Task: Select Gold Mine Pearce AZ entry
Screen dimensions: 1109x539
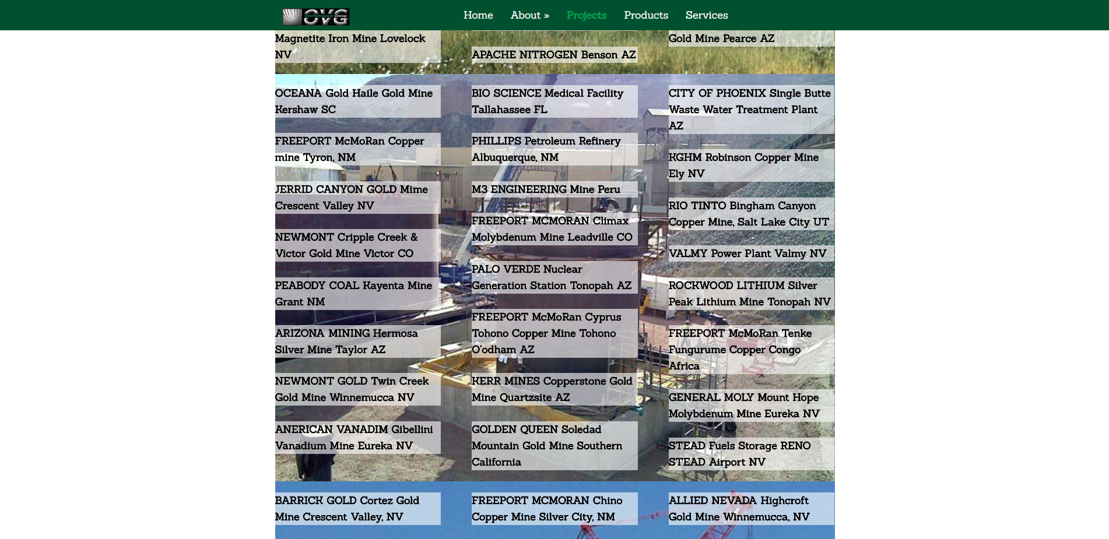Action: coord(752,38)
